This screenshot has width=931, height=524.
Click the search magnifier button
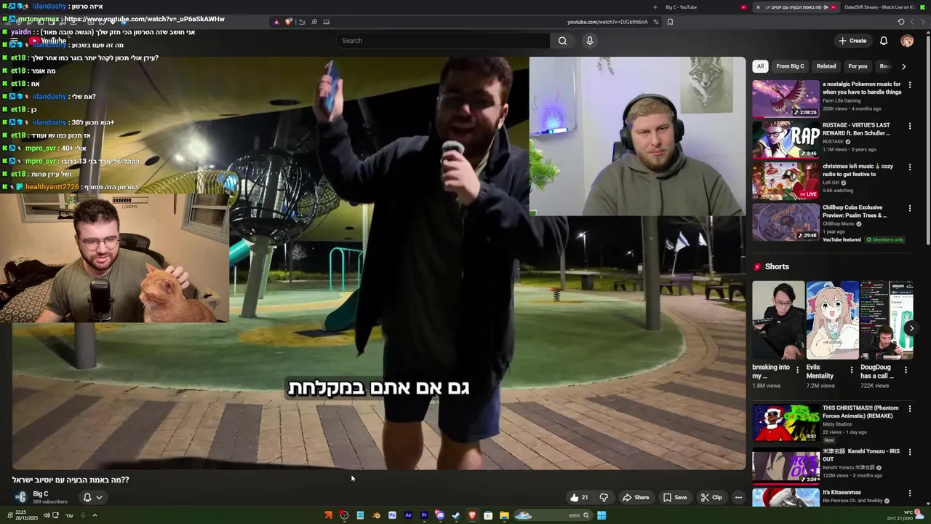(562, 41)
